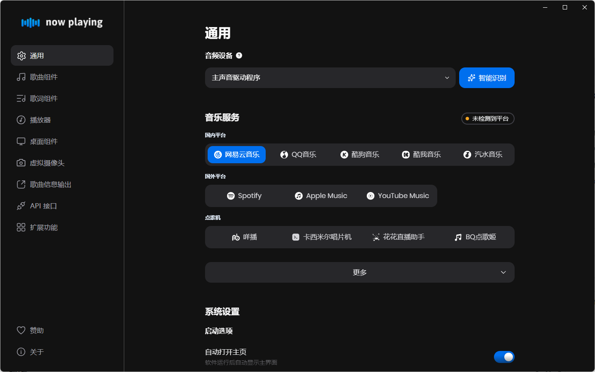Select the 酷狗音乐 platform tab
595x372 pixels.
(x=360, y=154)
